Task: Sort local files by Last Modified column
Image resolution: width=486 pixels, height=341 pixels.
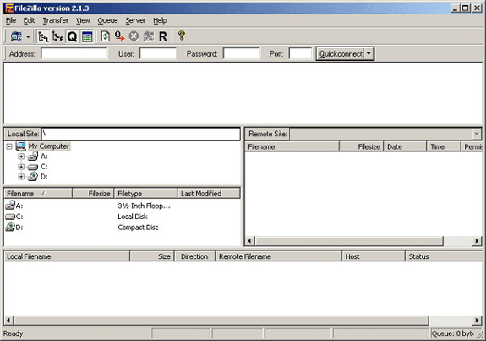Action: pos(209,194)
